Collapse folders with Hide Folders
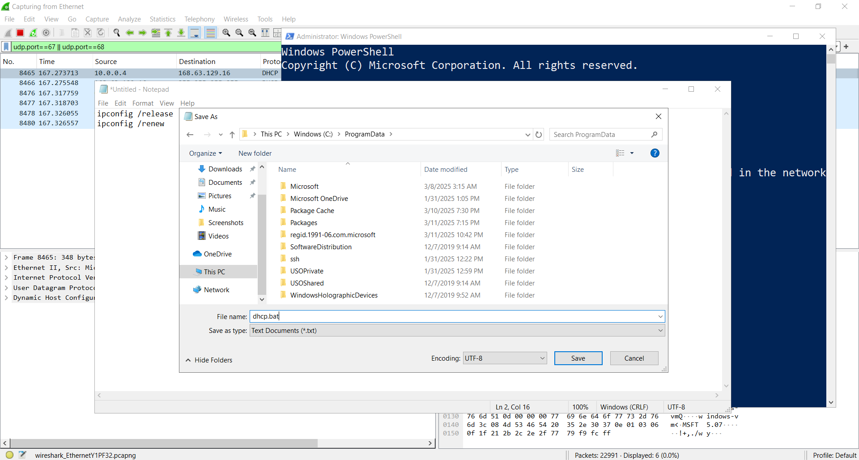The image size is (859, 460). click(x=209, y=360)
